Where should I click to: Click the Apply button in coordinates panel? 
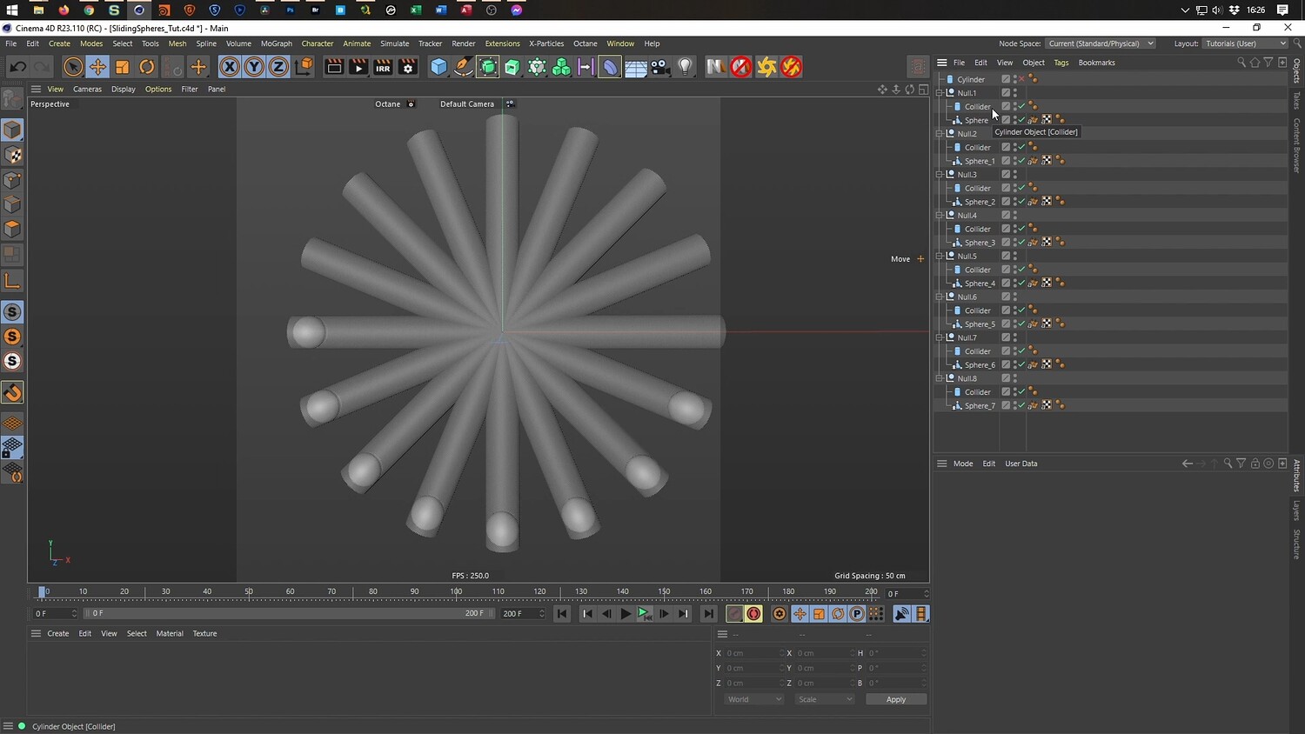[x=895, y=699]
